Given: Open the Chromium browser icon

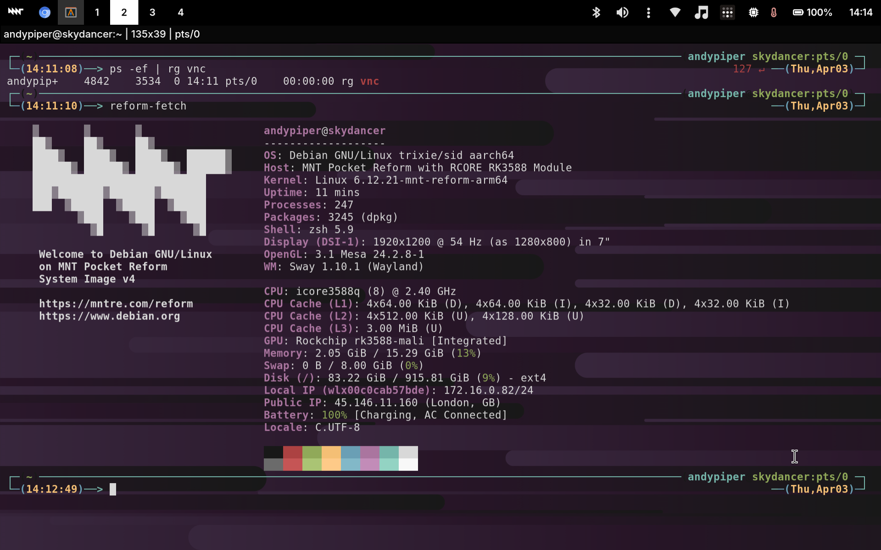Looking at the screenshot, I should 45,12.
